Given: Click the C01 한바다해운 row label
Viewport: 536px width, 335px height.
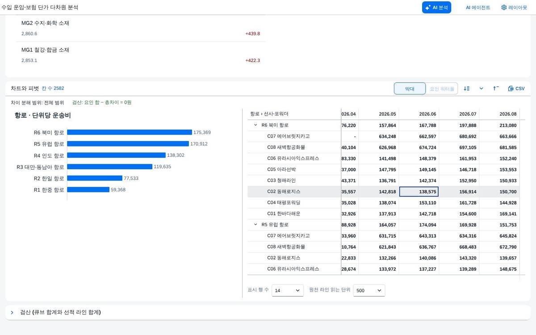Looking at the screenshot, I should [x=284, y=214].
